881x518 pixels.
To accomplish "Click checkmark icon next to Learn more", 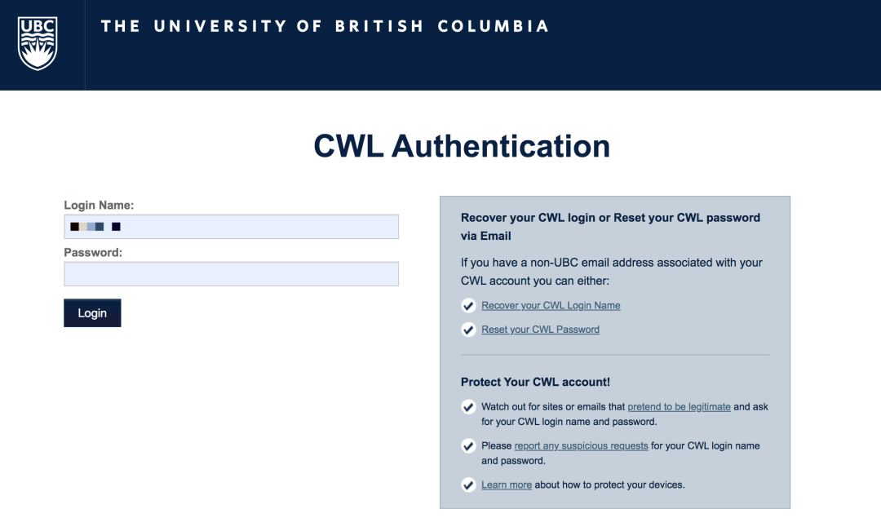I will (x=469, y=485).
